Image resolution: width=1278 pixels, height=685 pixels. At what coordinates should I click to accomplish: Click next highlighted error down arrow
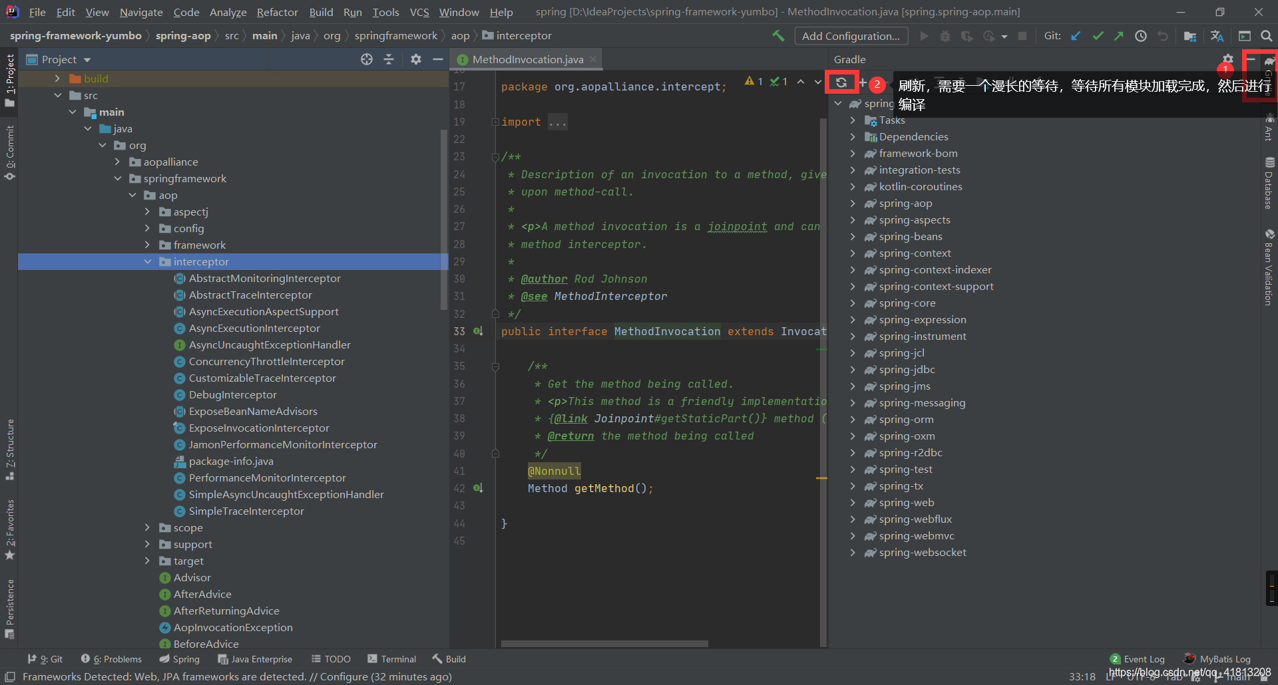coord(818,82)
